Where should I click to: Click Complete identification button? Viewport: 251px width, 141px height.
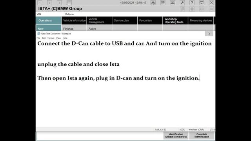202,136
